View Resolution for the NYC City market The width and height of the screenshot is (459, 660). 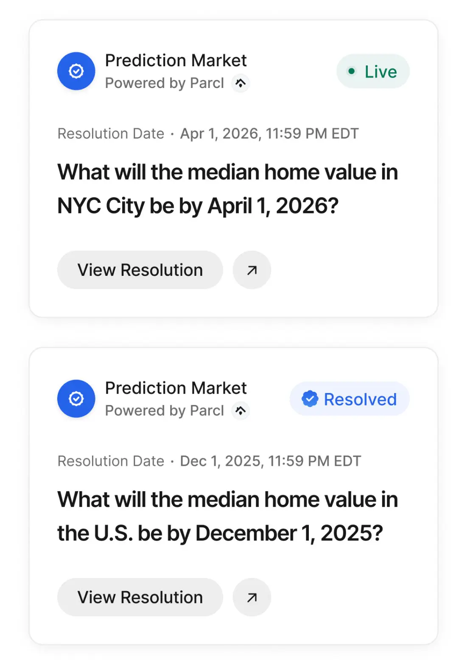click(x=140, y=270)
